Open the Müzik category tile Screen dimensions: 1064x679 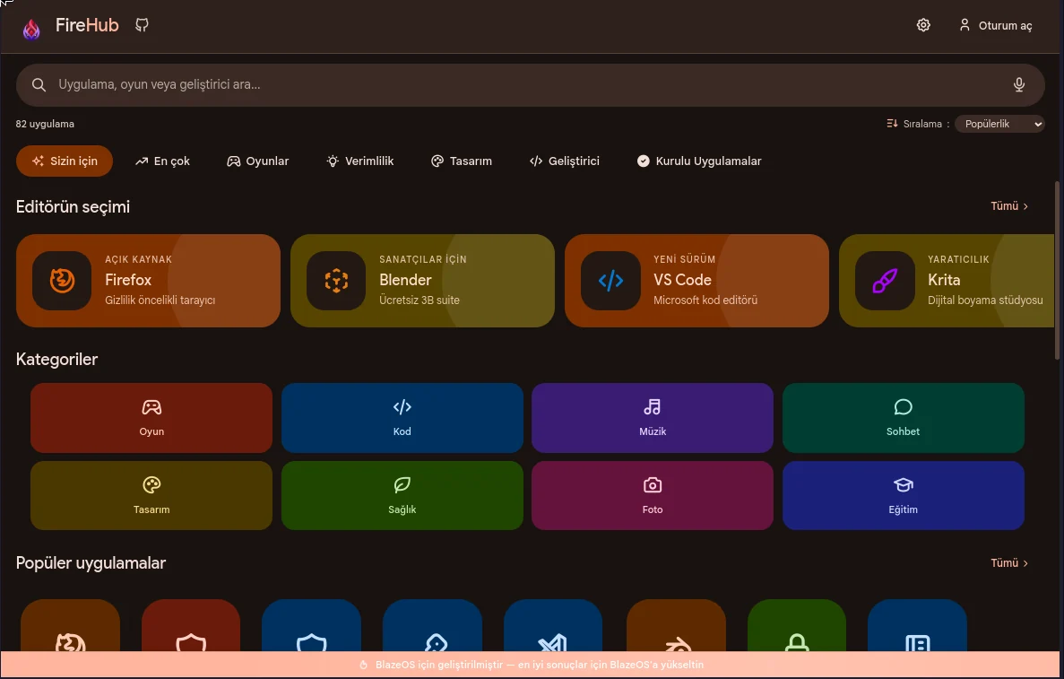pyautogui.click(x=653, y=418)
